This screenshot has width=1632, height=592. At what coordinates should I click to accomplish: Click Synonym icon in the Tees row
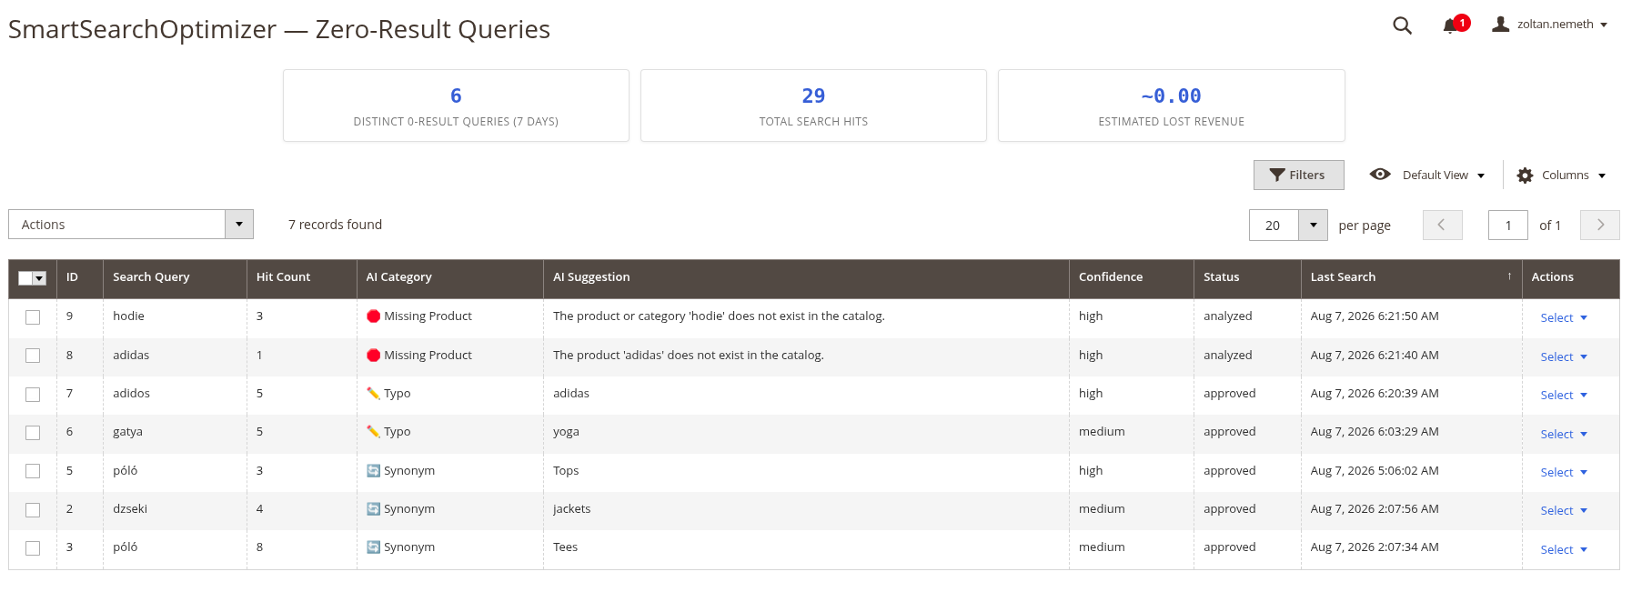[373, 547]
